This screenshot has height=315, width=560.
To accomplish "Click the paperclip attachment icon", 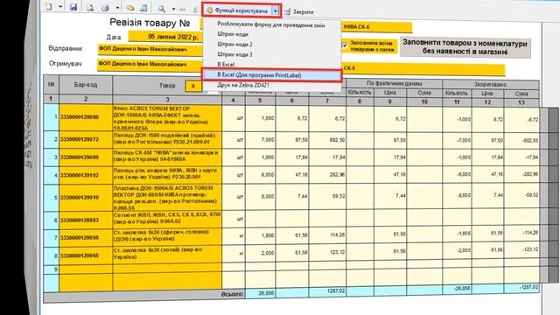I will pyautogui.click(x=195, y=10).
